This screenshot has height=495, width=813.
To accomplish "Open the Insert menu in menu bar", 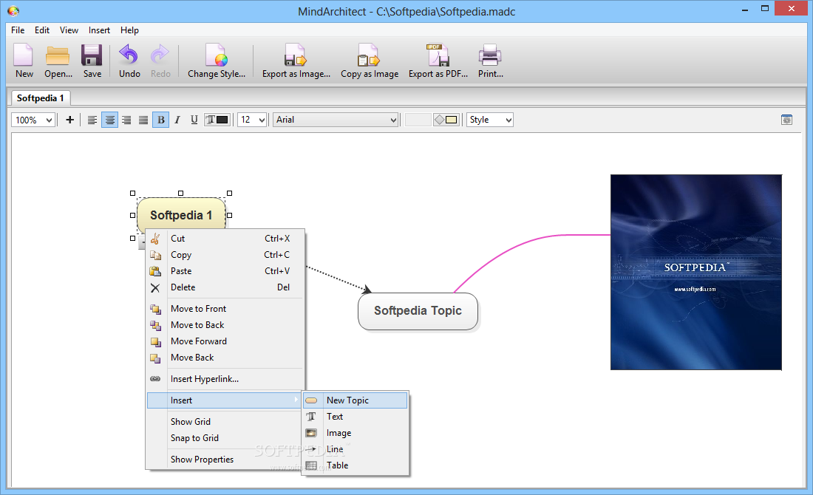I will coord(99,30).
